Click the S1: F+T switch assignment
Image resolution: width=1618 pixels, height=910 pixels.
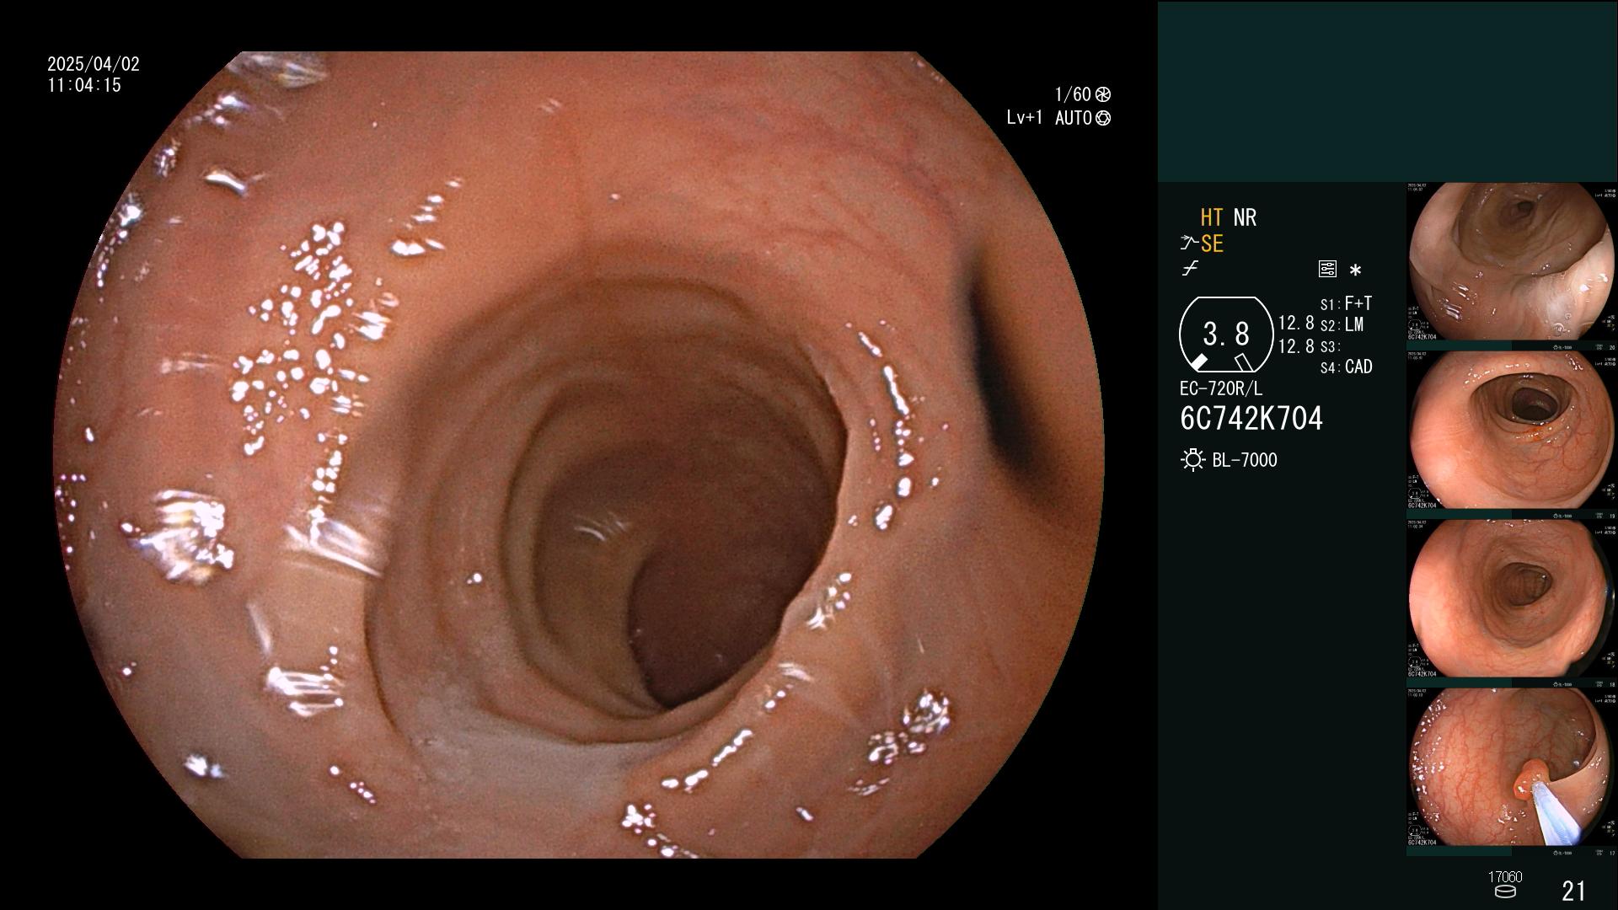coord(1346,303)
